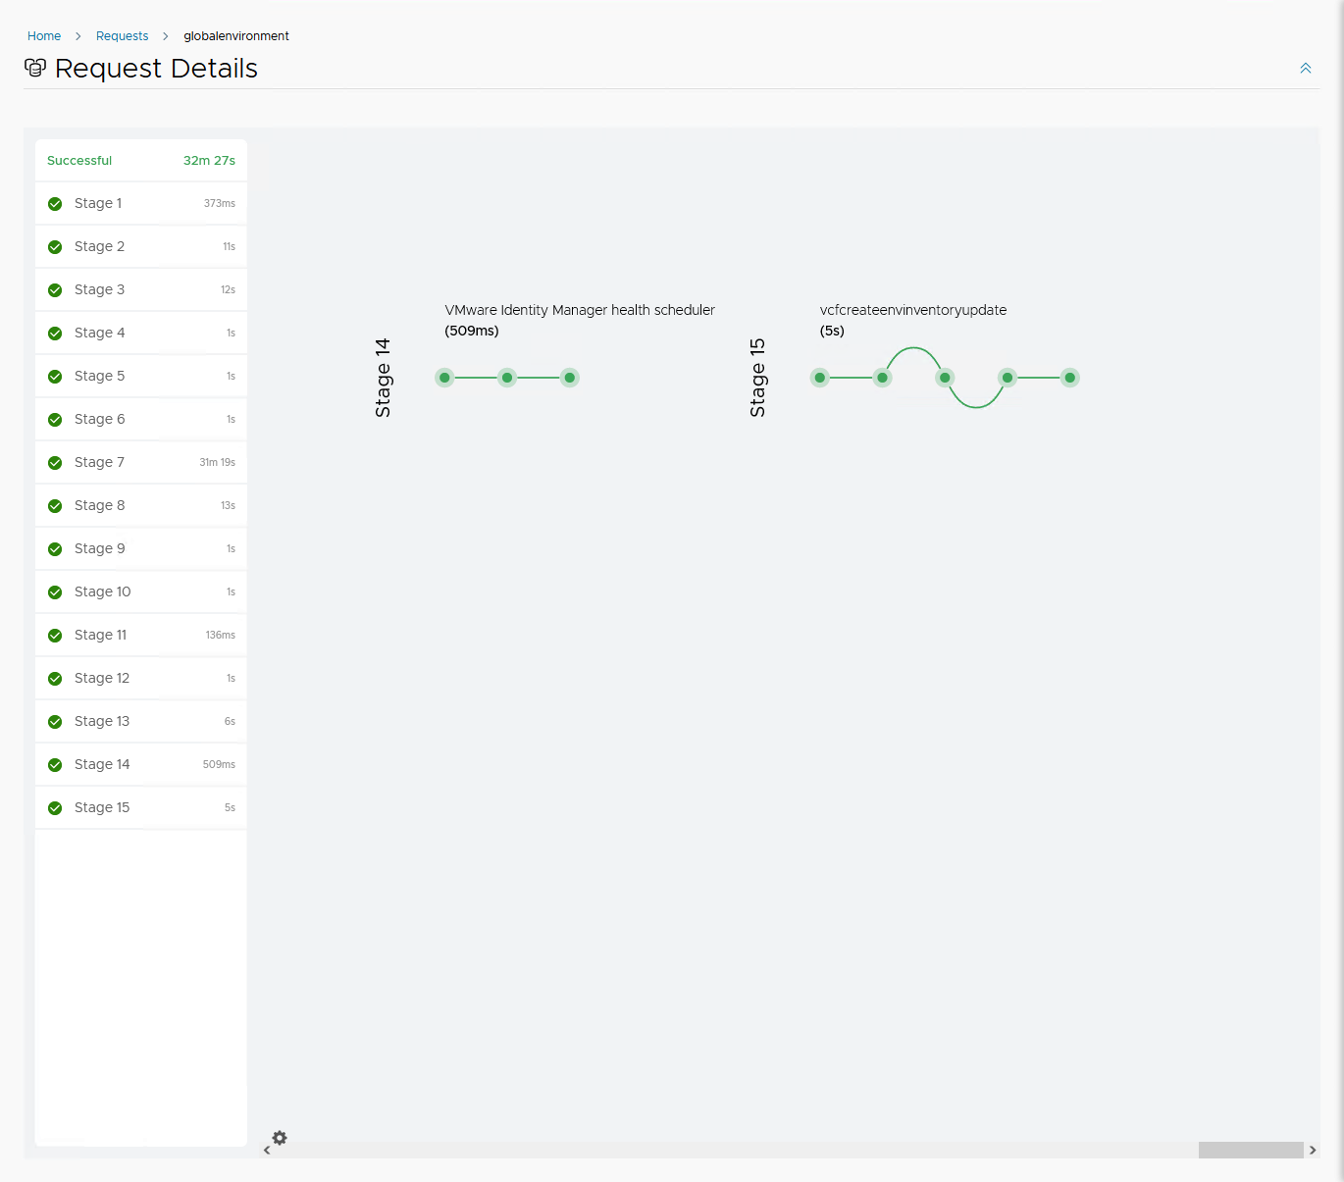Select the Stage 4 row label
1344x1182 pixels.
pyautogui.click(x=99, y=333)
